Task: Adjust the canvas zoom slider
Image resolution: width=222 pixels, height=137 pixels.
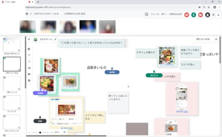Action: point(40,132)
